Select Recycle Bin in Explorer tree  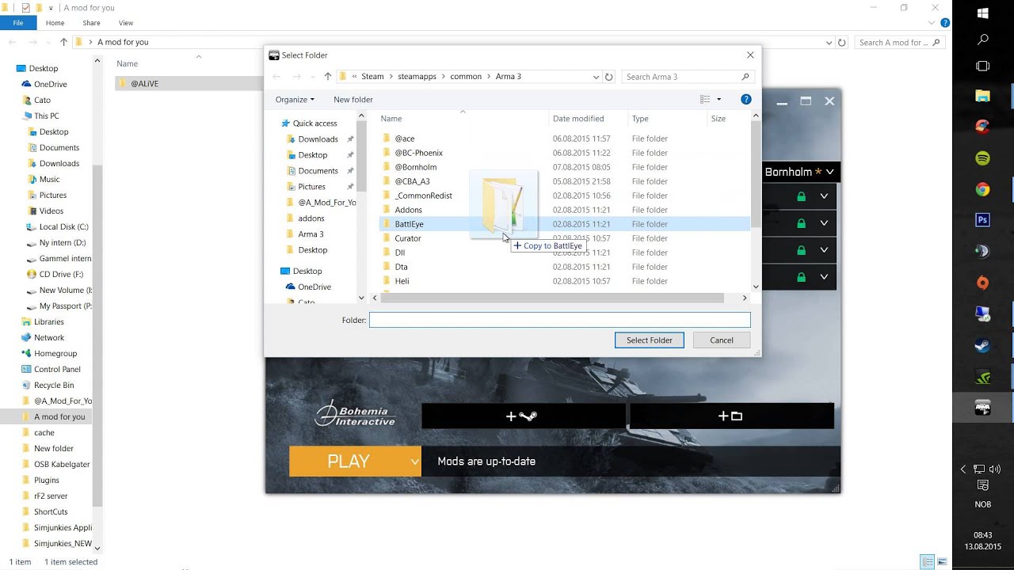click(54, 385)
